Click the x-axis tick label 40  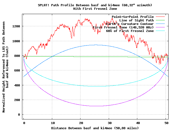click(138, 123)
